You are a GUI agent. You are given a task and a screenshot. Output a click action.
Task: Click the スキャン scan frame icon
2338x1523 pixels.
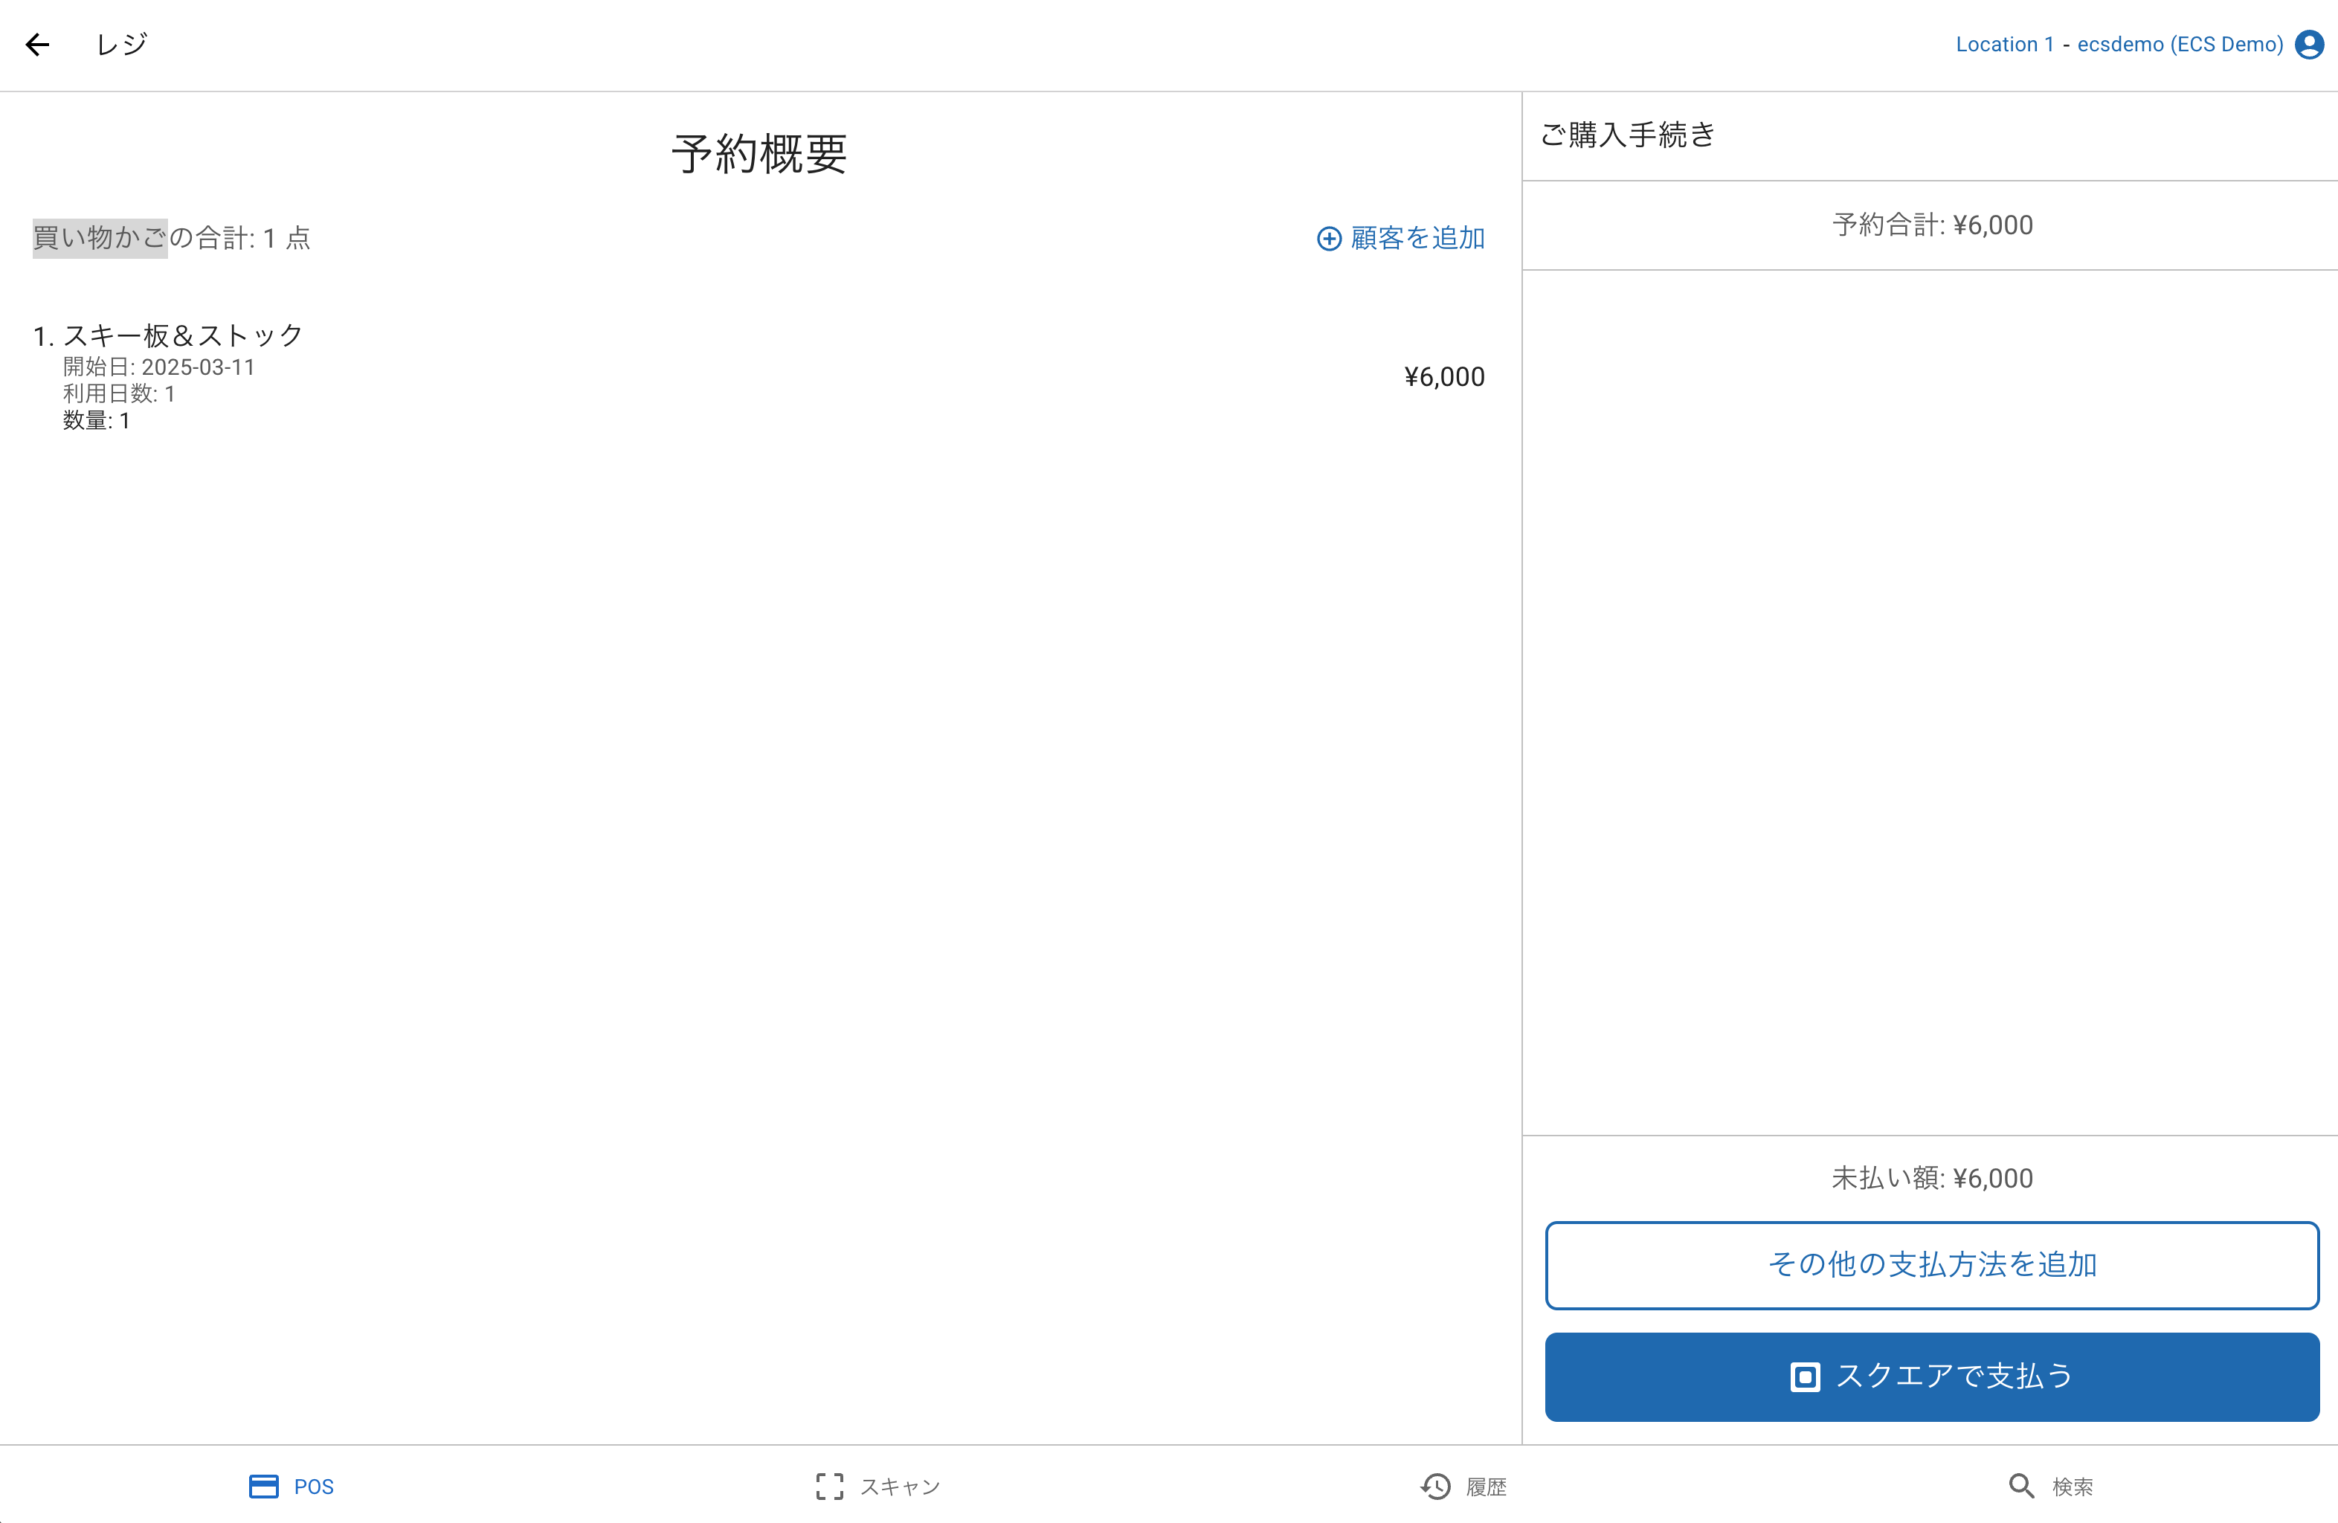[x=829, y=1487]
